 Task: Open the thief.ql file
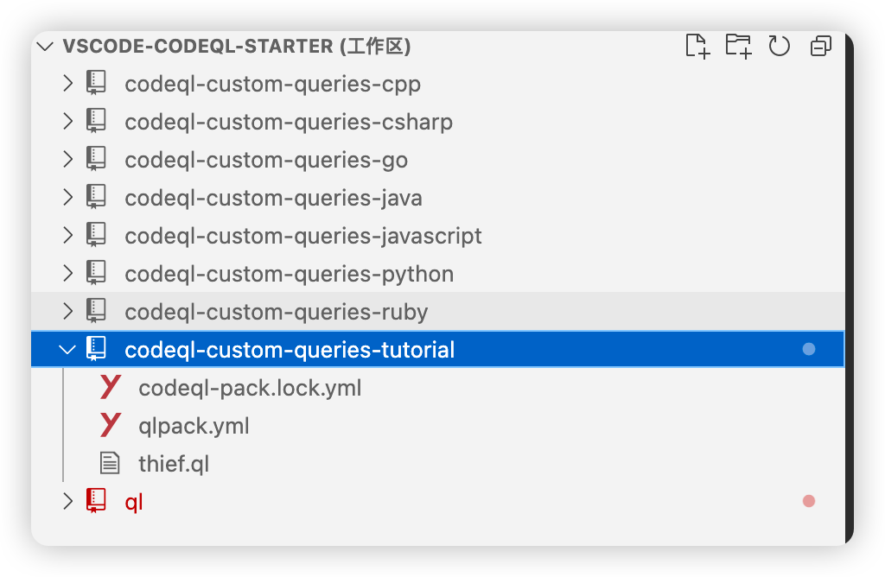pos(174,464)
